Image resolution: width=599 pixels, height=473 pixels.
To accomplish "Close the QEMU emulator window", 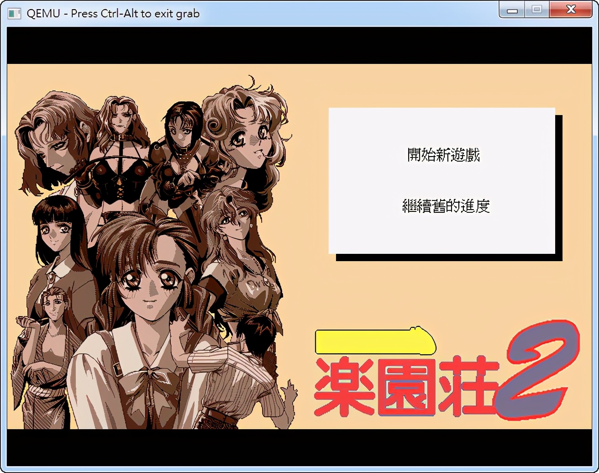I will click(x=571, y=9).
